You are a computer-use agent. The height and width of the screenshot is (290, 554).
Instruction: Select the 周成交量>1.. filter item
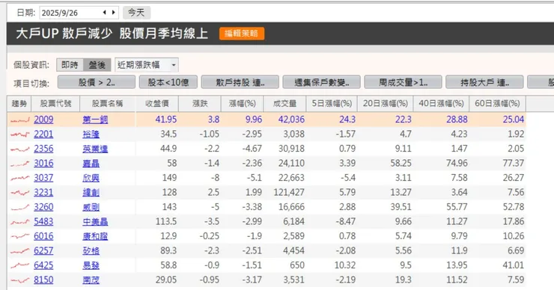[403, 82]
